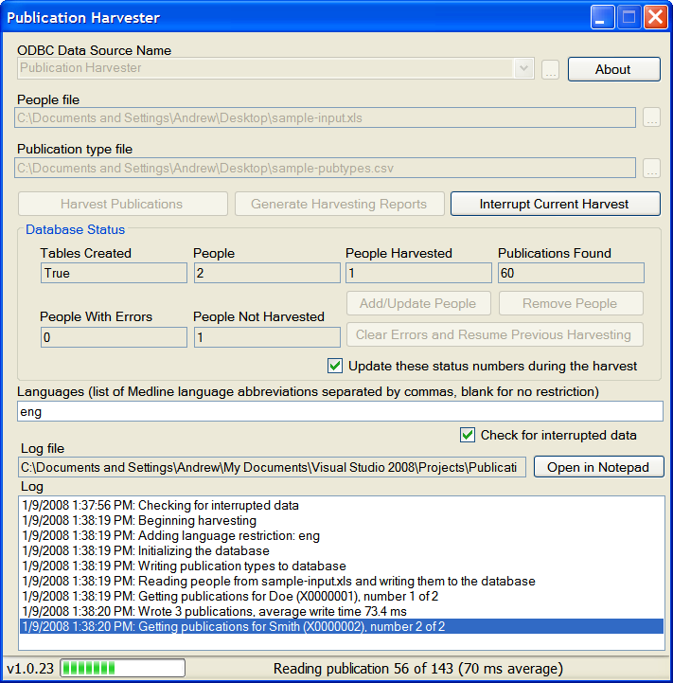Click Publications Found value 60
The width and height of the screenshot is (673, 683).
(571, 273)
